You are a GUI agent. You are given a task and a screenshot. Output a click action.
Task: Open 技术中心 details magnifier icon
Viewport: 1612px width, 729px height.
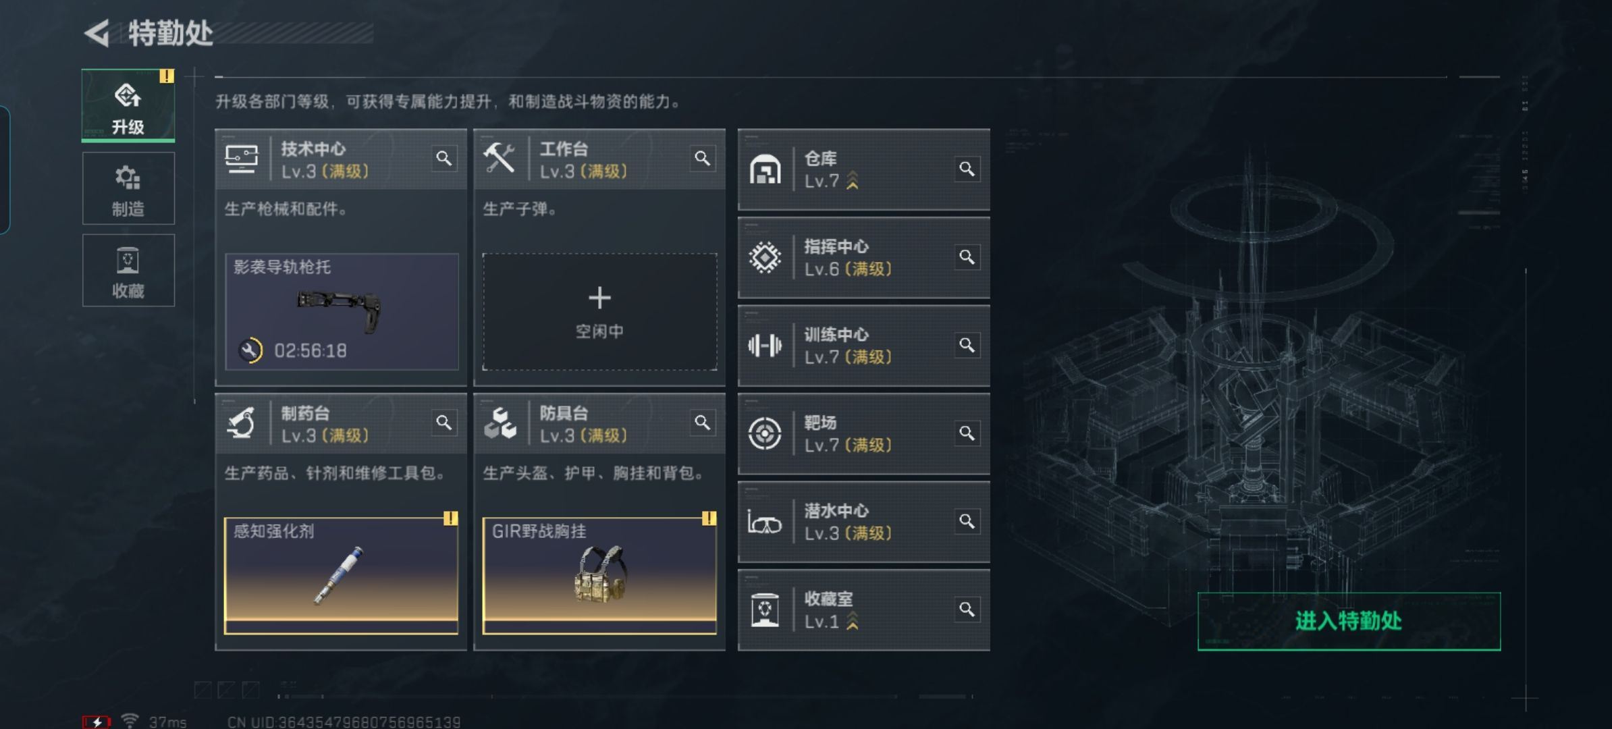coord(444,159)
